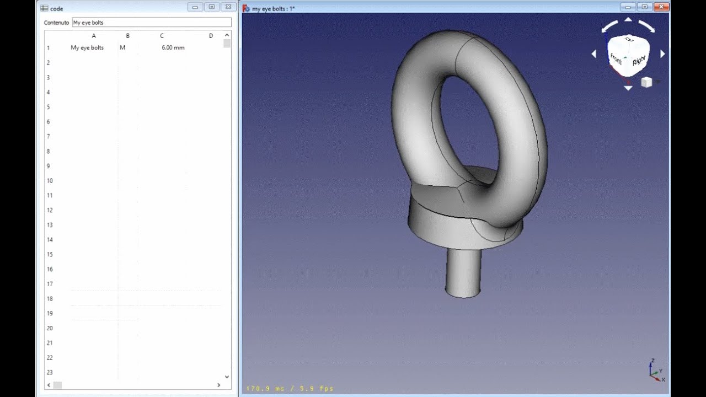Screen dimensions: 706x397
Task: Select cell B1 containing 'M'
Action: 127,48
